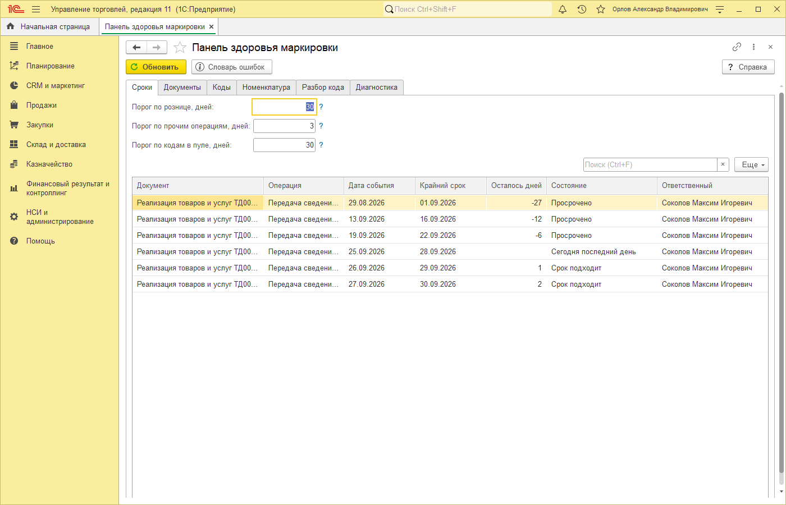
Task: Switch to the Номенклатура tab
Action: [266, 87]
